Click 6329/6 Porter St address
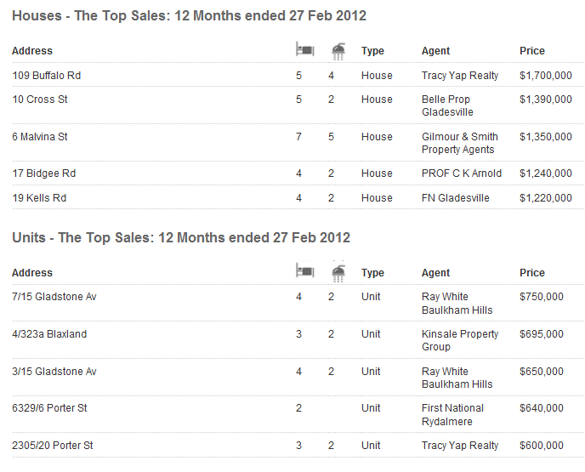Screen dimensions: 585x472 pyautogui.click(x=50, y=408)
